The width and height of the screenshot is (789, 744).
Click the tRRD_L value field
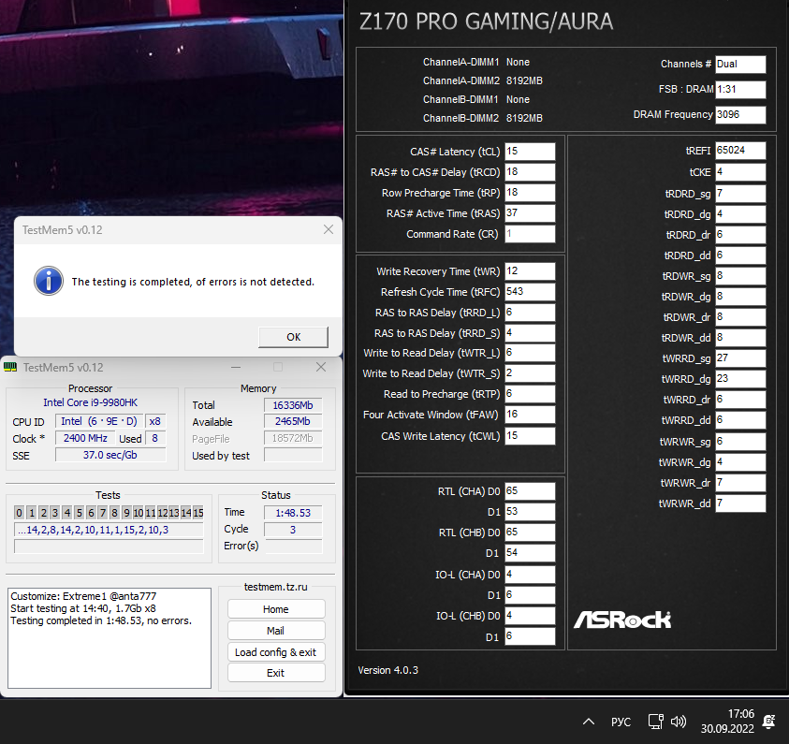click(530, 313)
